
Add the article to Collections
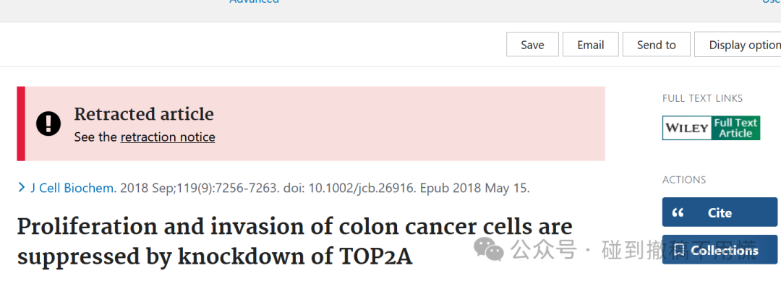pos(720,250)
